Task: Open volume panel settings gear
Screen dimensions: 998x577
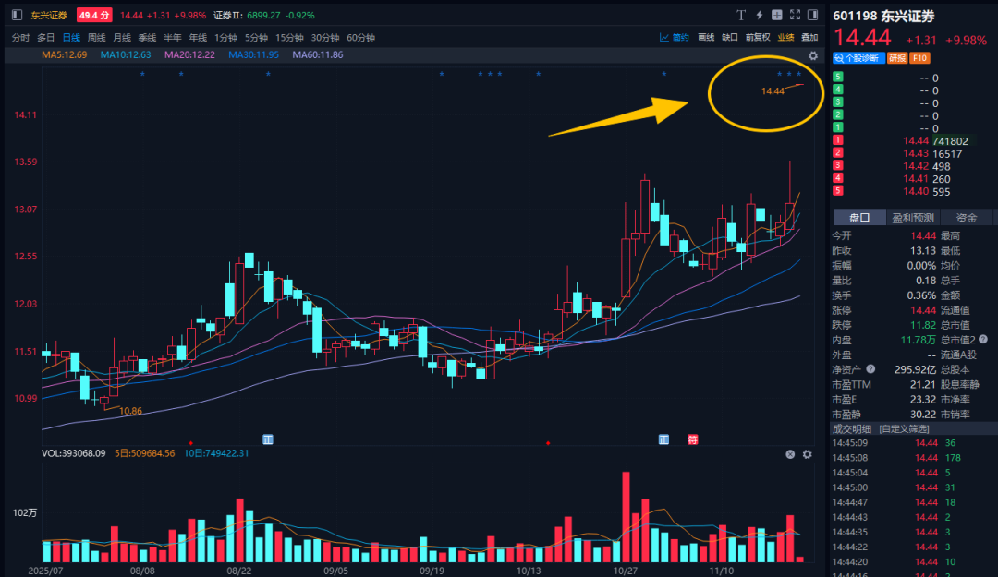Action: (807, 454)
